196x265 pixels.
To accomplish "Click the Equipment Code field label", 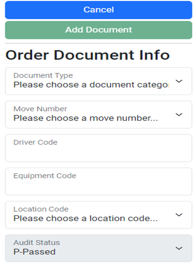I will coord(45,176).
